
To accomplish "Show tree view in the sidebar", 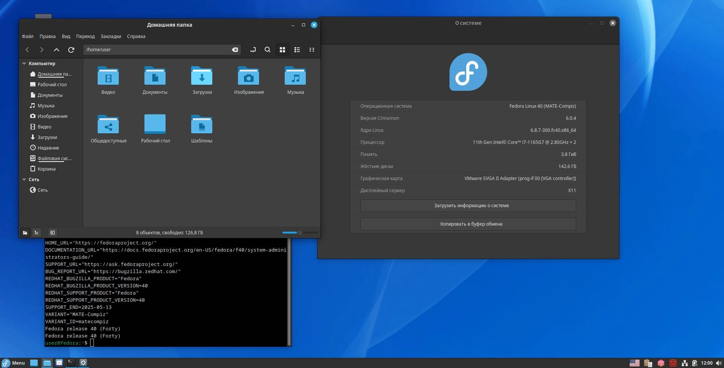I will pos(37,233).
